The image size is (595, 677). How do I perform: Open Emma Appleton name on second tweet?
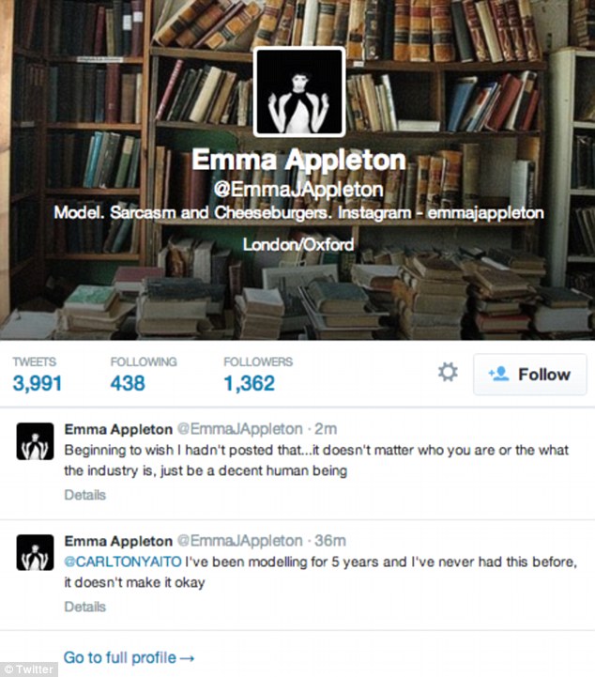(x=118, y=541)
